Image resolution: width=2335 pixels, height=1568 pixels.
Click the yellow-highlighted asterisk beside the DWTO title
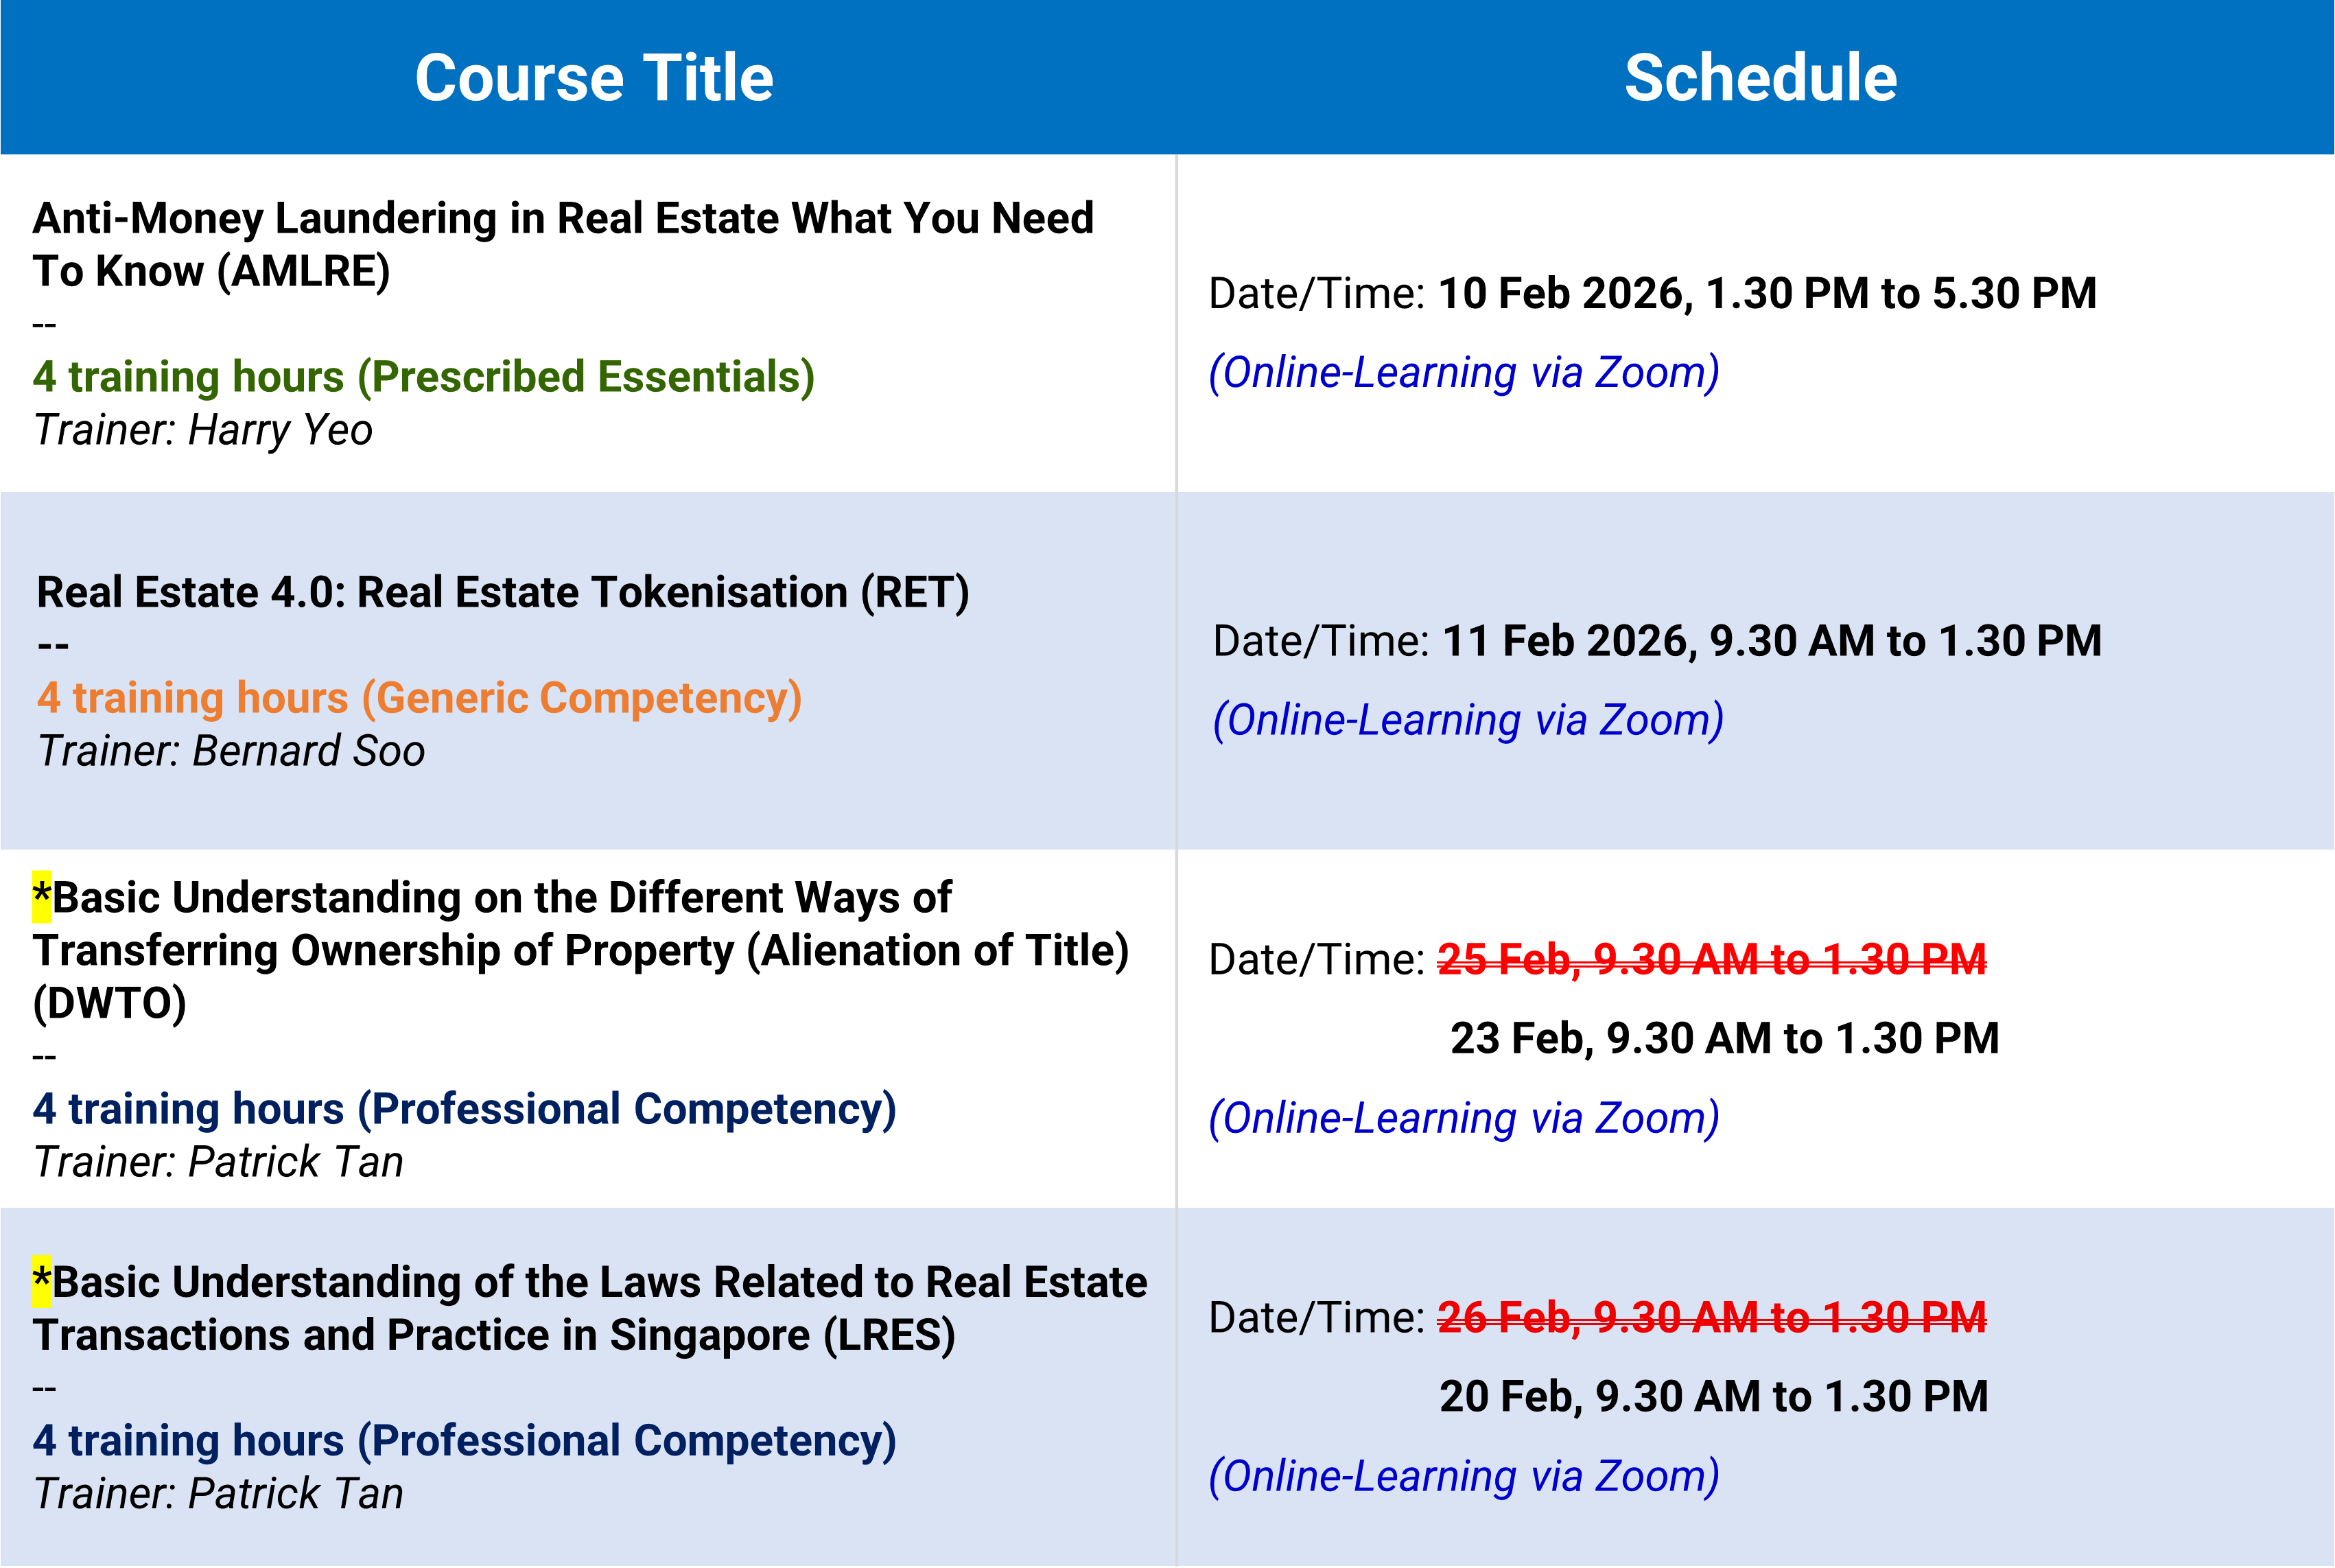pos(41,896)
